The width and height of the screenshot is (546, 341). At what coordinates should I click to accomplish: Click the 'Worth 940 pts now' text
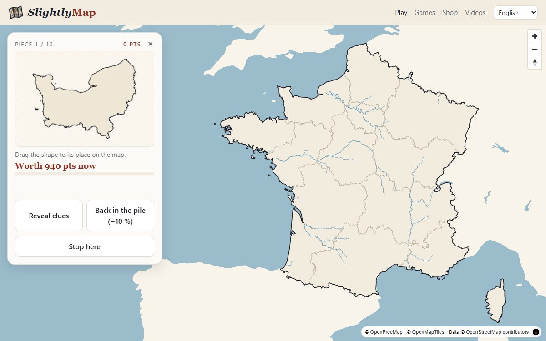(56, 166)
